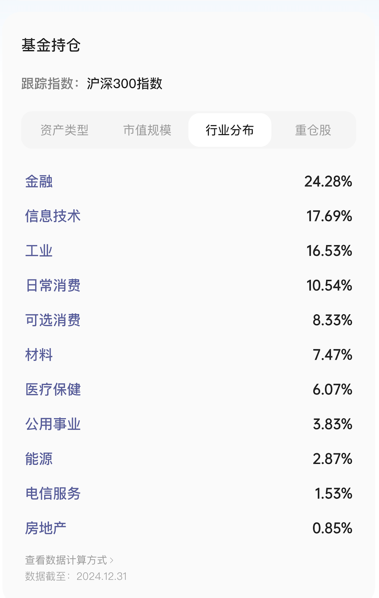Switch to the 市值规模 tab
The image size is (379, 598).
point(147,130)
